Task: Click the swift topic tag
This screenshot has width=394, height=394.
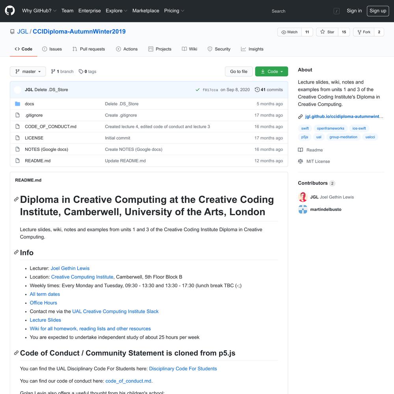Action: [305, 128]
